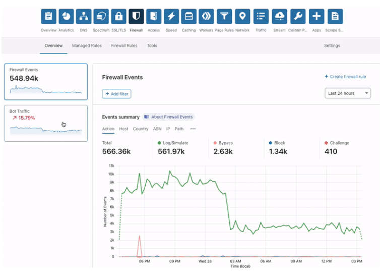Open the Caching drive icon
The width and height of the screenshot is (380, 277).
pos(189,16)
